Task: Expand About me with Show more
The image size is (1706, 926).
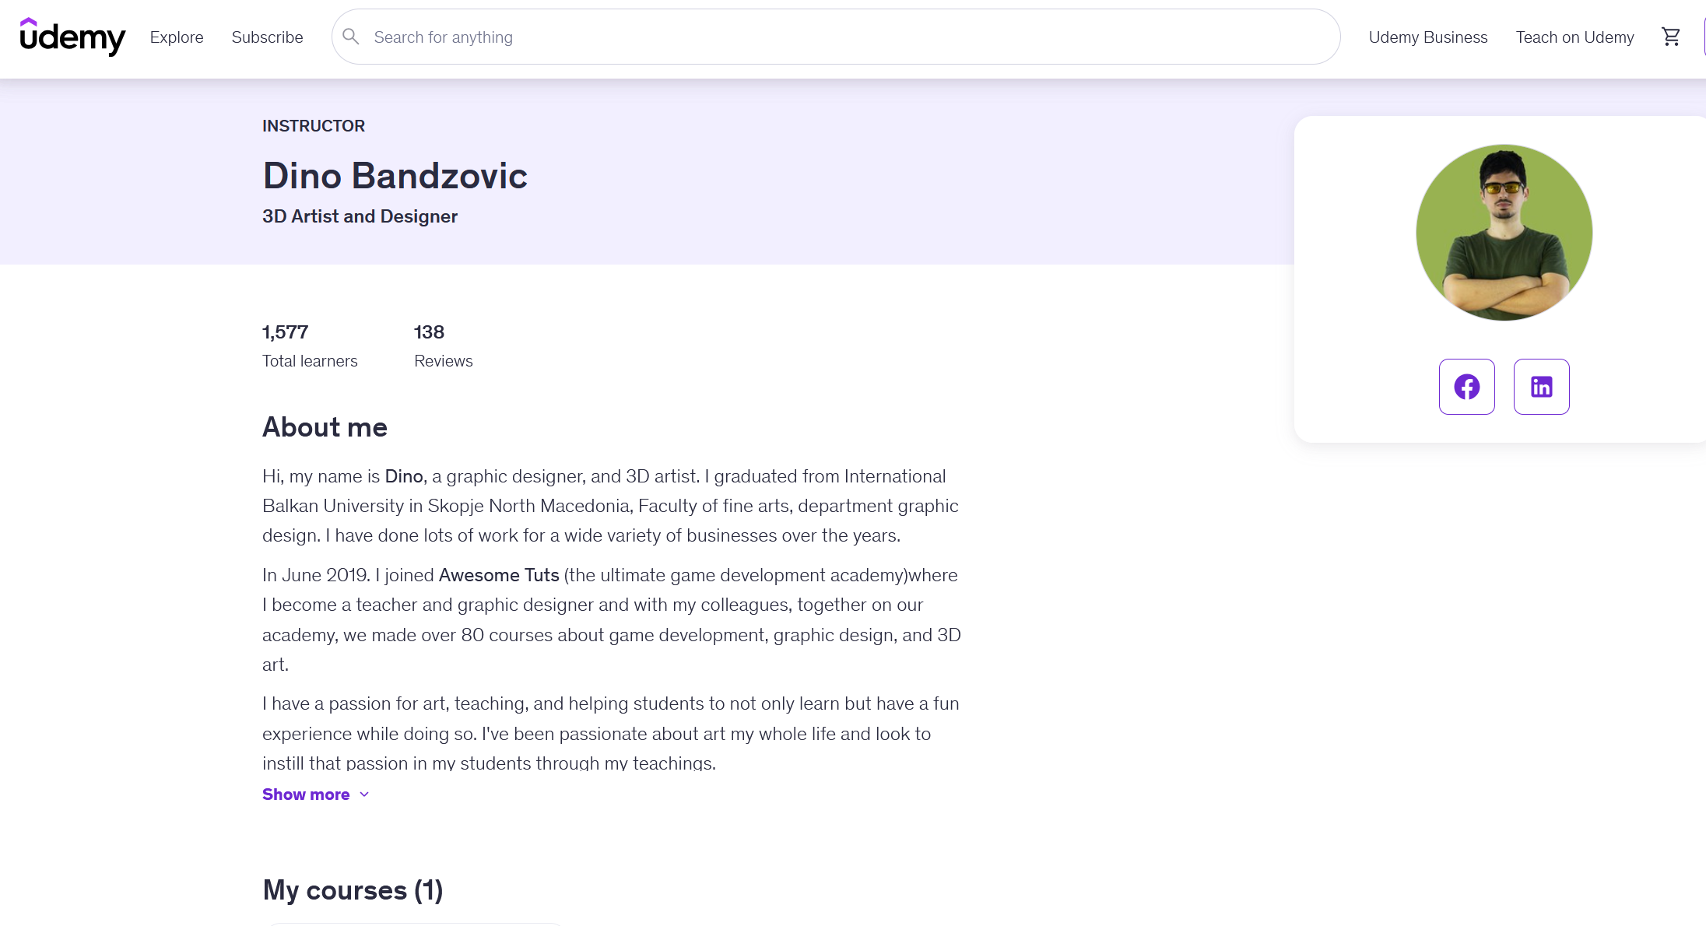Action: coord(315,794)
